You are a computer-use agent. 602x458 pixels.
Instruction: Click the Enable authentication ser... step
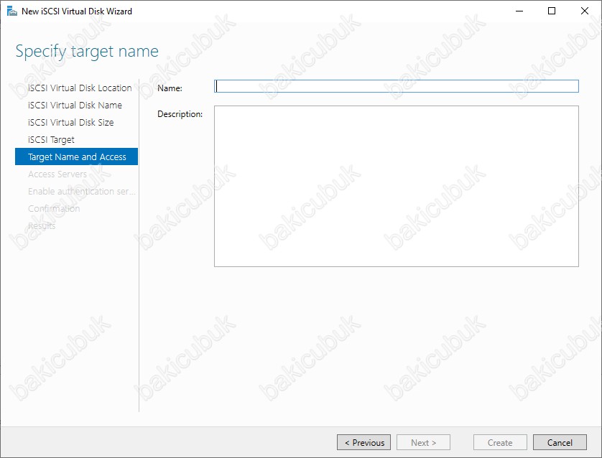[x=81, y=192]
